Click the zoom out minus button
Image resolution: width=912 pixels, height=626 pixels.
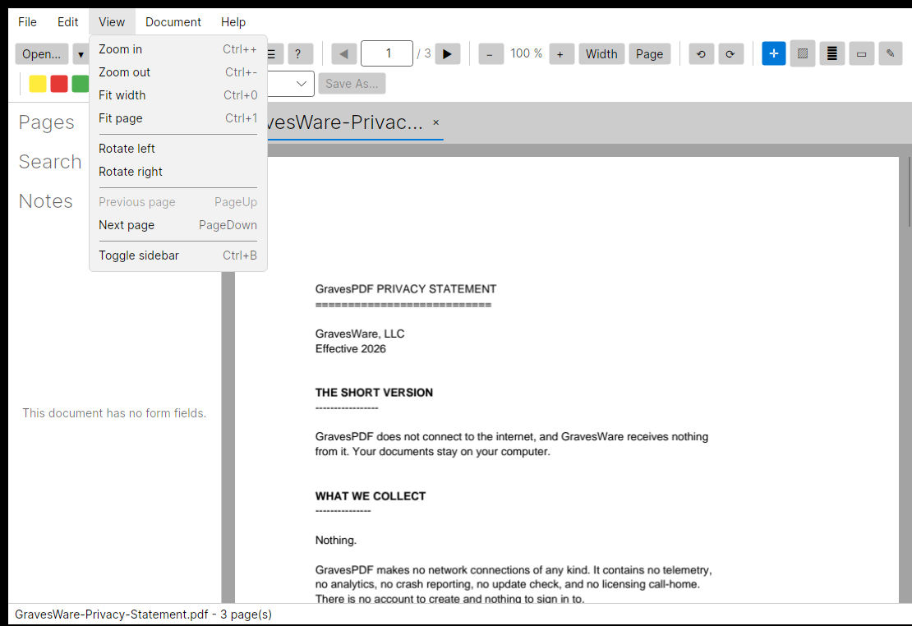(491, 54)
